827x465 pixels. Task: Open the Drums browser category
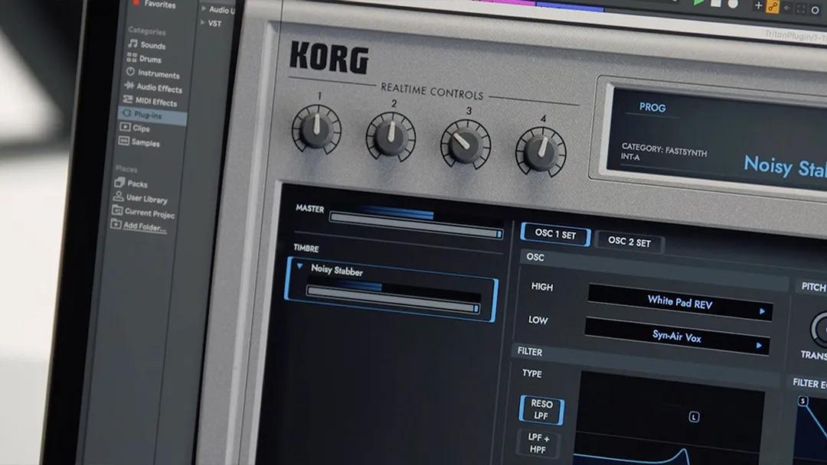(145, 58)
